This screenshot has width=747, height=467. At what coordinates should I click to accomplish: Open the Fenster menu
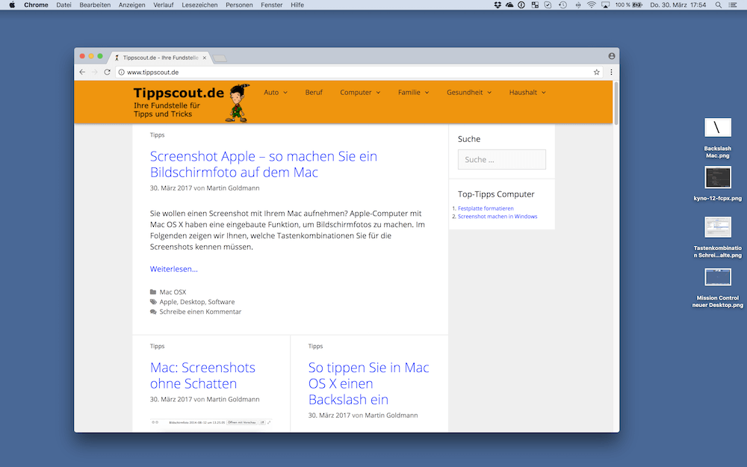(272, 4)
